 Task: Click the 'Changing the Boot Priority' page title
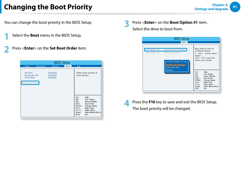tap(48, 7)
